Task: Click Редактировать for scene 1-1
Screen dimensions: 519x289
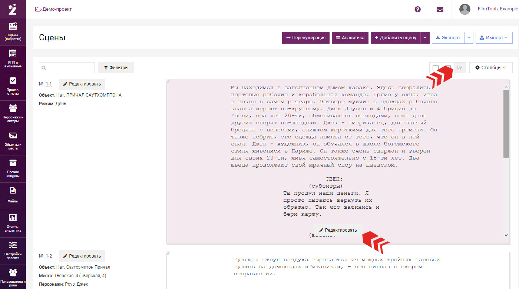Action: click(x=82, y=84)
